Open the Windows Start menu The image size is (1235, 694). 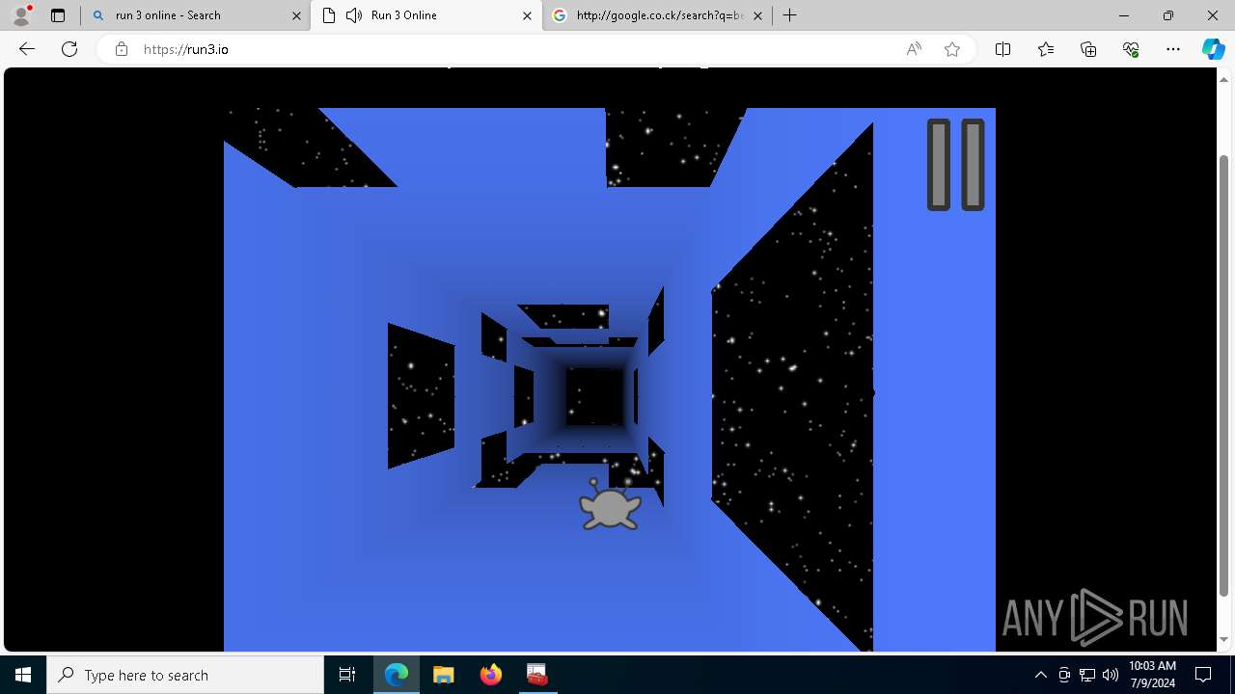coord(23,675)
